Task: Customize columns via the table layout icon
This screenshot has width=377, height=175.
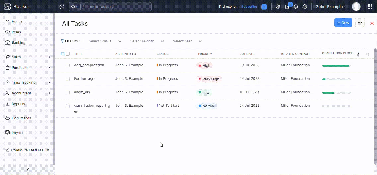Action: [x=62, y=54]
